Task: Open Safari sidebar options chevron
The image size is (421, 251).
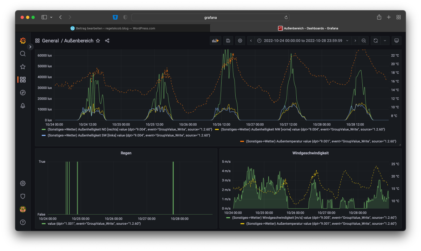Action: (x=51, y=17)
